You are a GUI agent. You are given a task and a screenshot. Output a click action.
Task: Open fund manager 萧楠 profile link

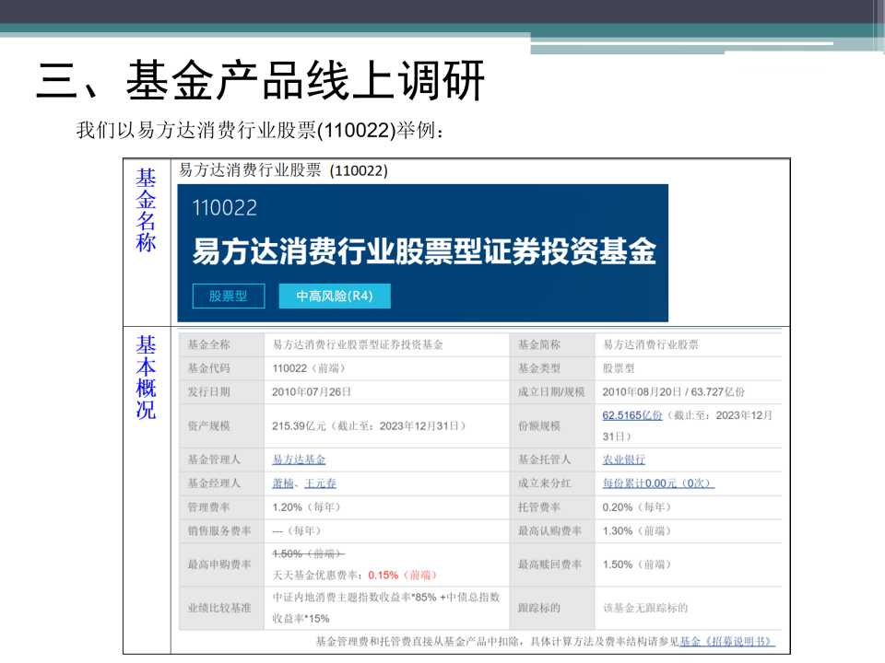click(x=284, y=483)
